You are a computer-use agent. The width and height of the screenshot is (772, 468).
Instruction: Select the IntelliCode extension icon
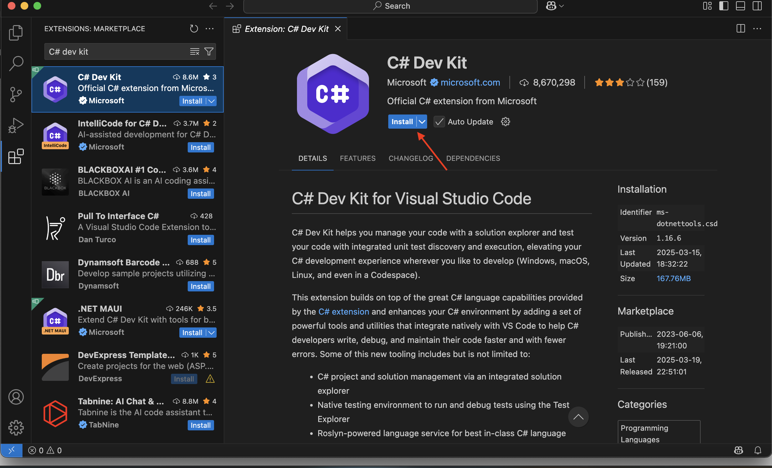(x=55, y=136)
